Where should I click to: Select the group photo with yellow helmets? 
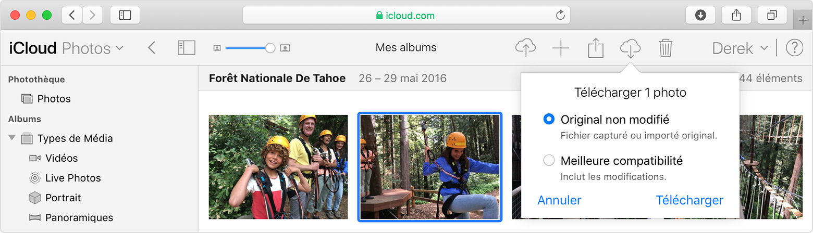278,167
